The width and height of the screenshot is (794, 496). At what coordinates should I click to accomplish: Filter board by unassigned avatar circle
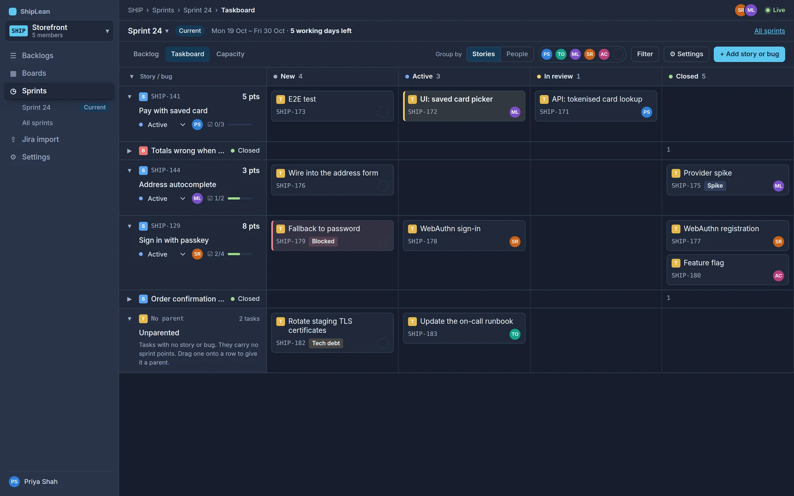[618, 54]
